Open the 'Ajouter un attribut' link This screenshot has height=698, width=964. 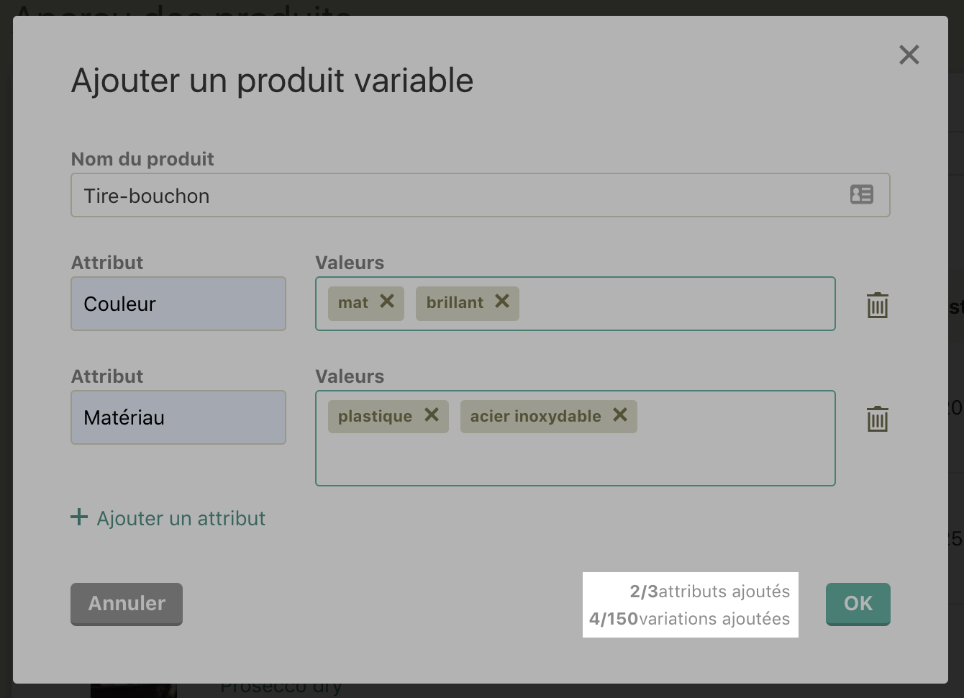tap(181, 519)
